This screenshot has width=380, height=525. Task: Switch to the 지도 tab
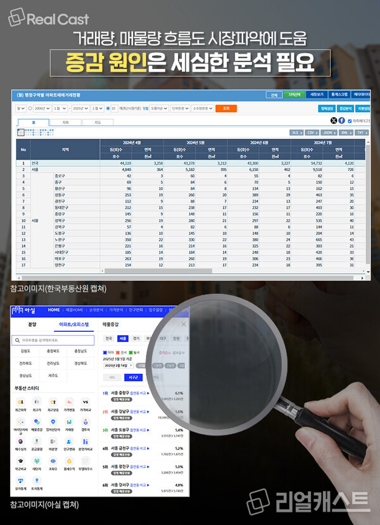point(97,122)
